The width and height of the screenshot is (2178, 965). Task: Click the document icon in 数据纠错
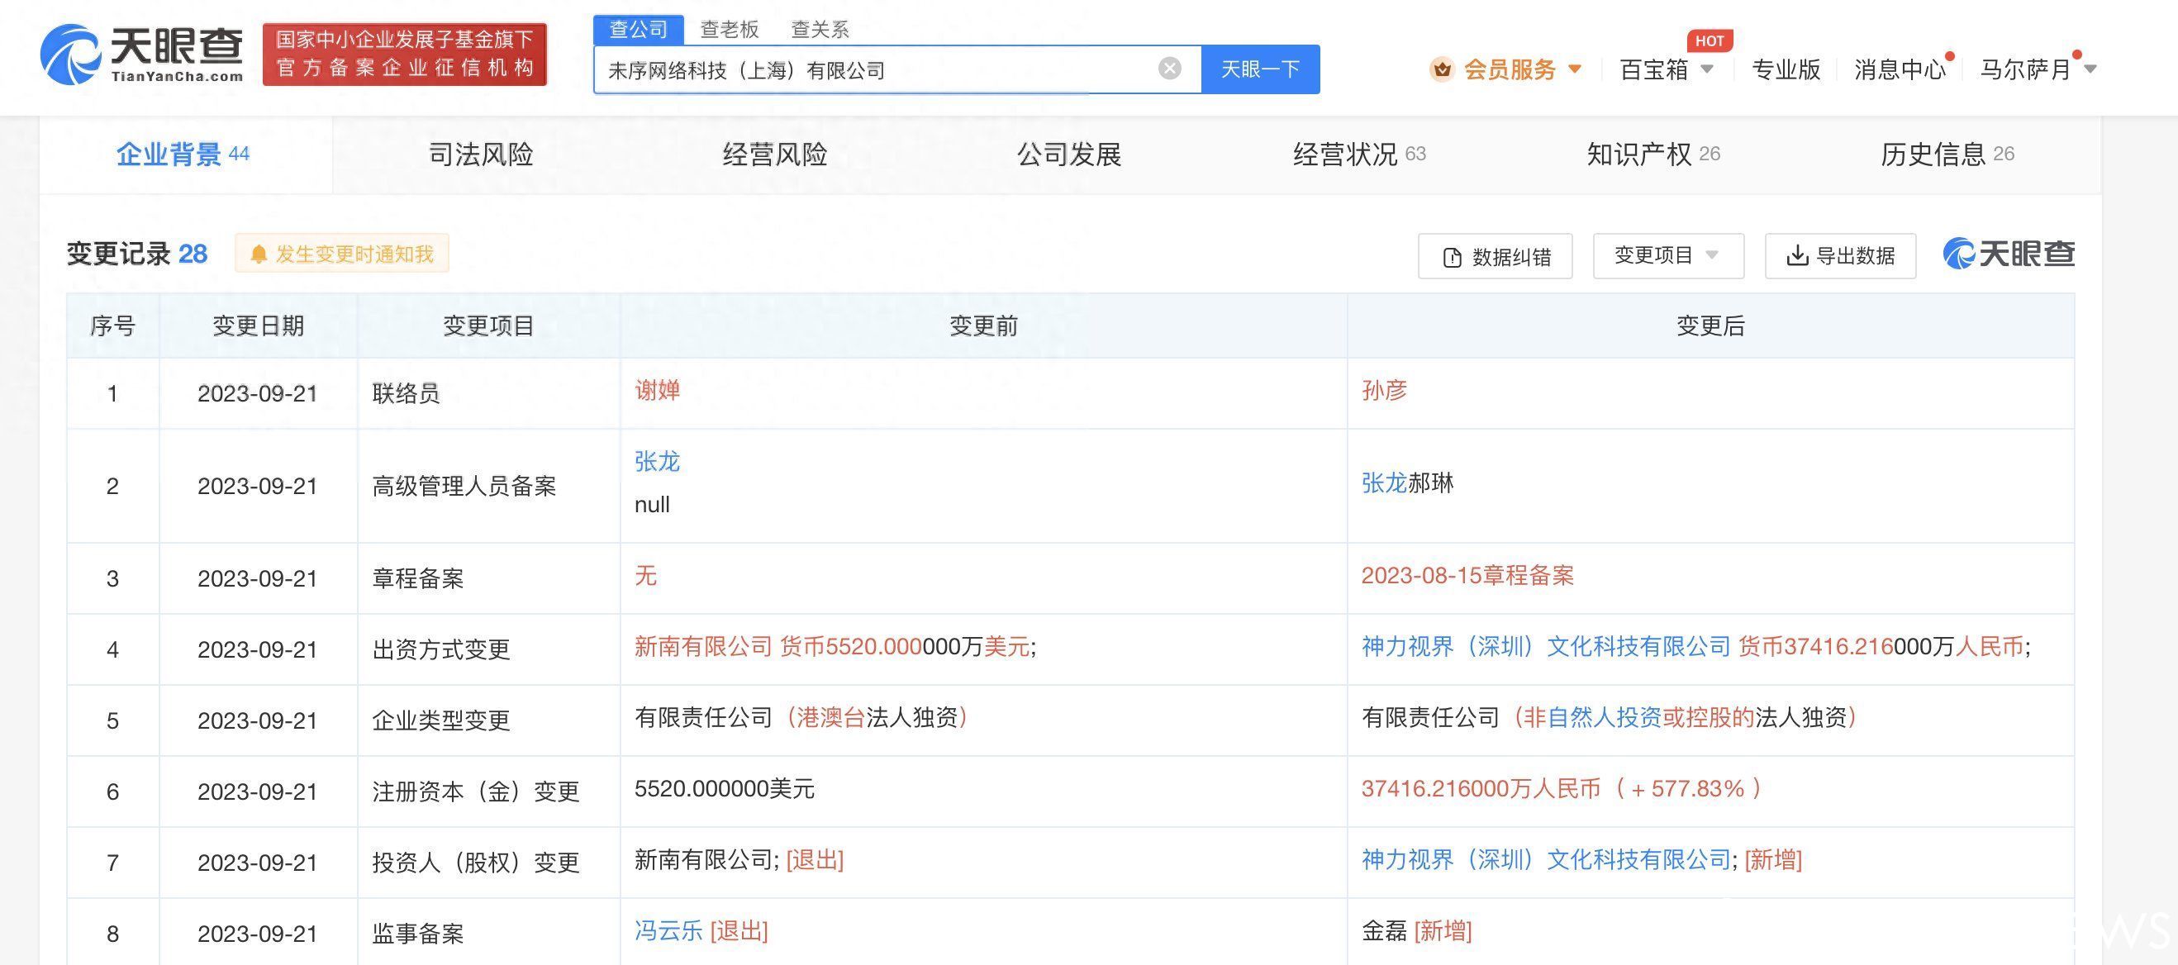(1452, 257)
